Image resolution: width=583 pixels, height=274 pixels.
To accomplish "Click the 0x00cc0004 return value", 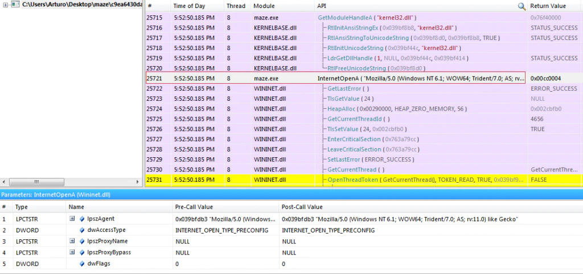I will pos(546,79).
